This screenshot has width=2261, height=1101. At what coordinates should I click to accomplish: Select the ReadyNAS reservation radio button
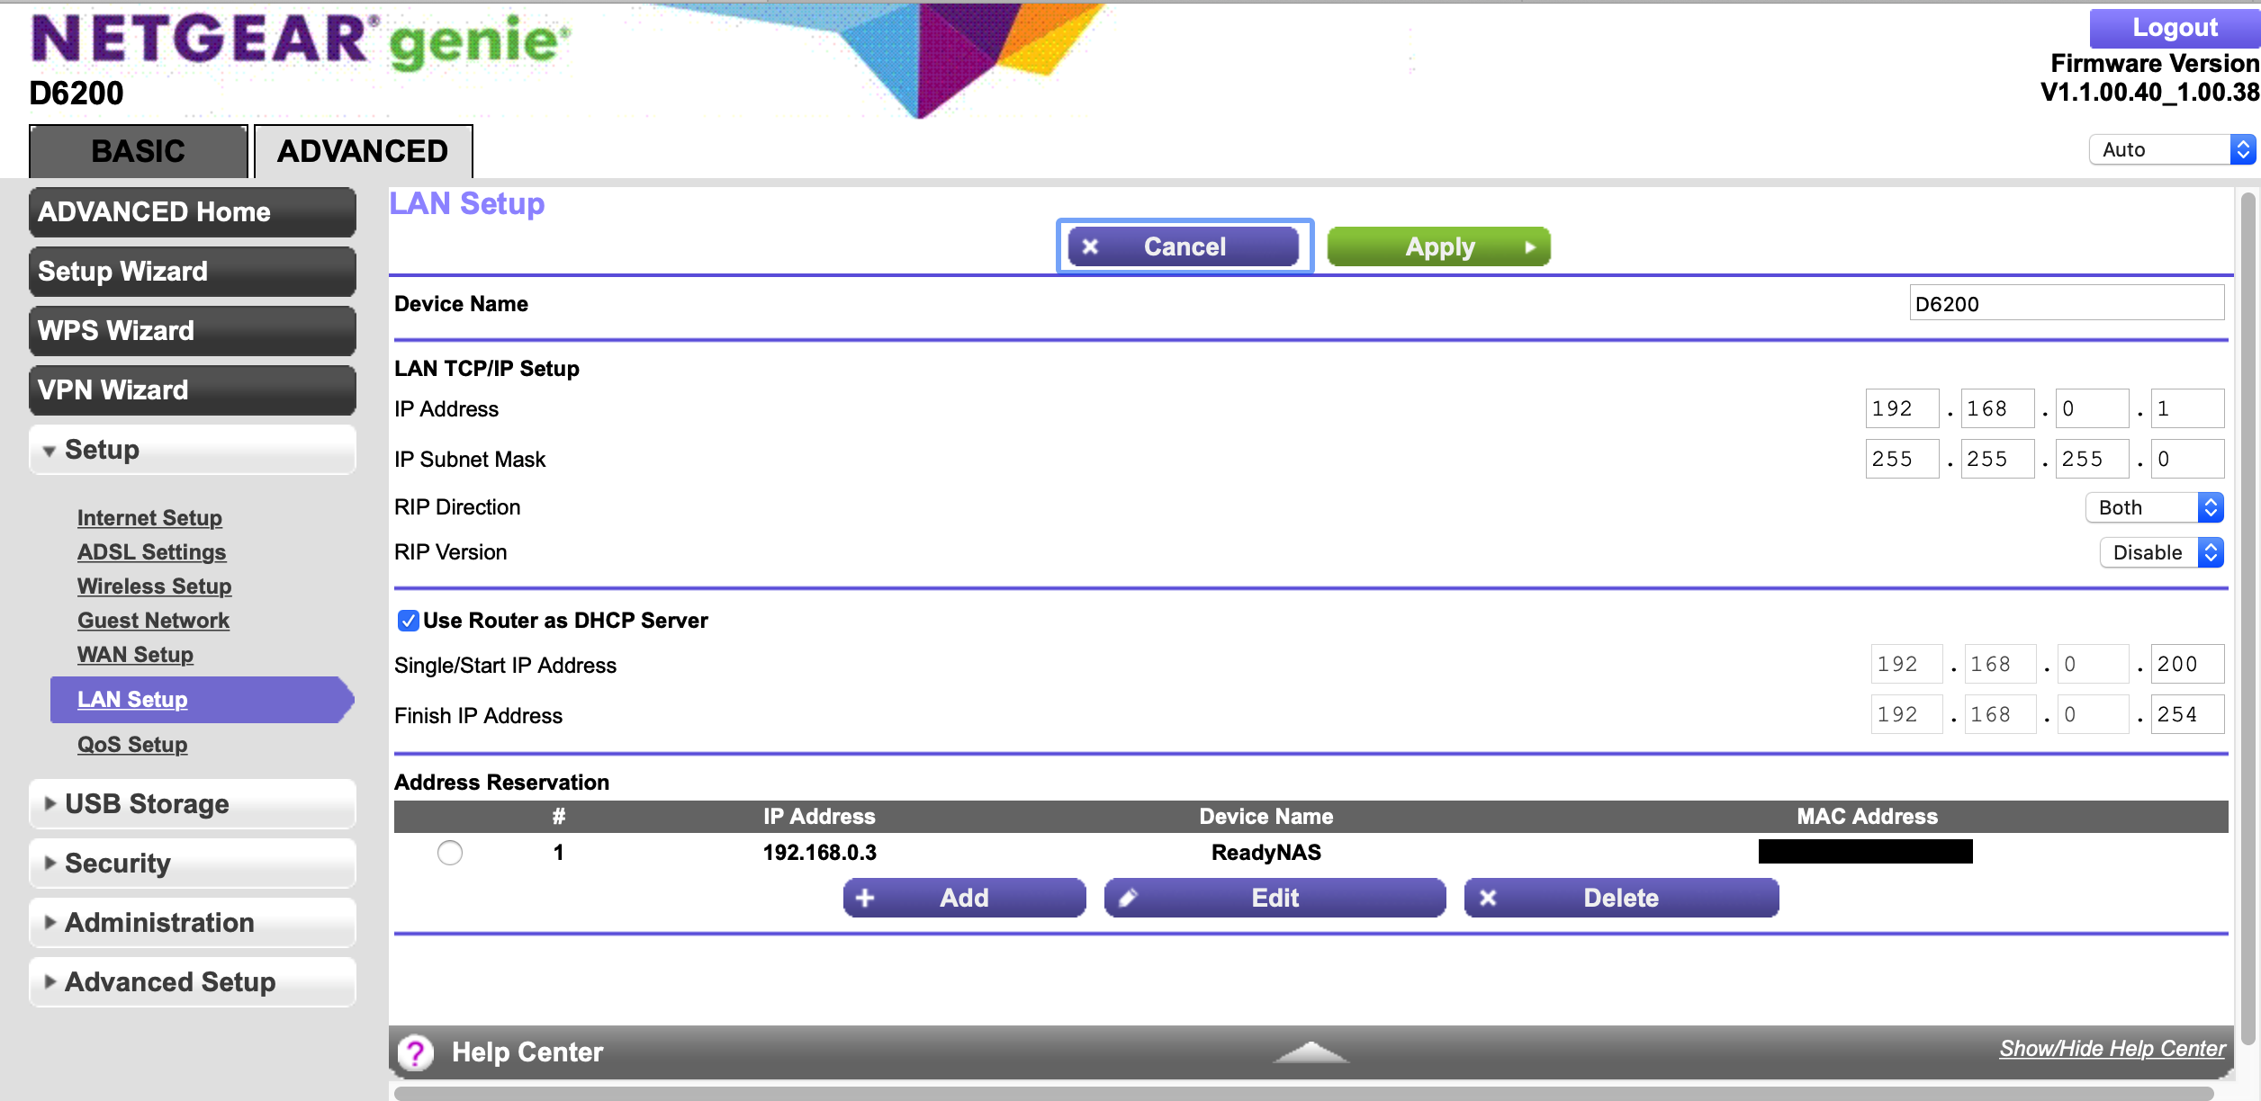pos(450,852)
